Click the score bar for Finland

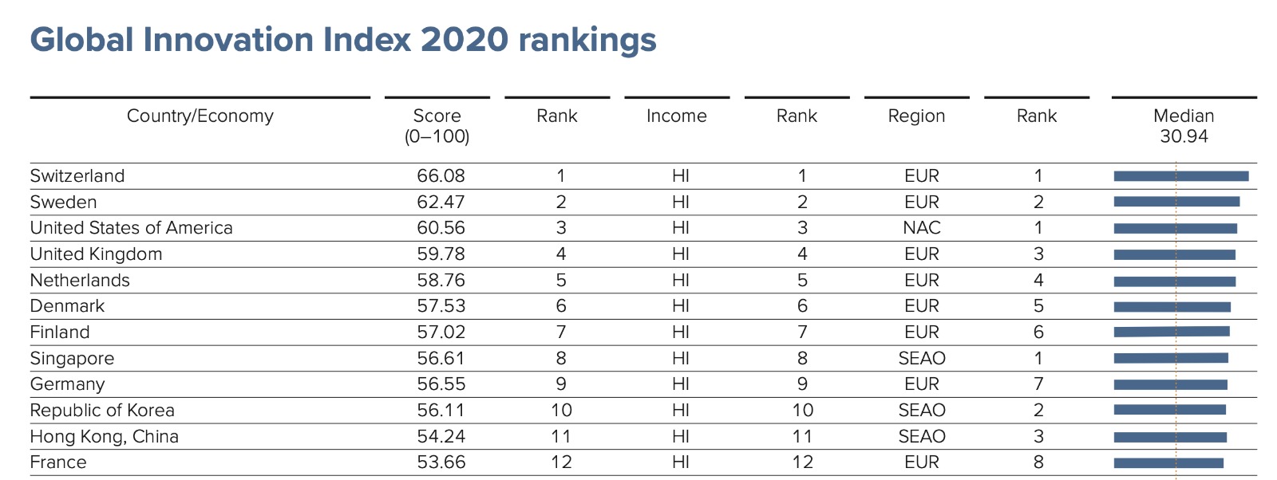1171,332
